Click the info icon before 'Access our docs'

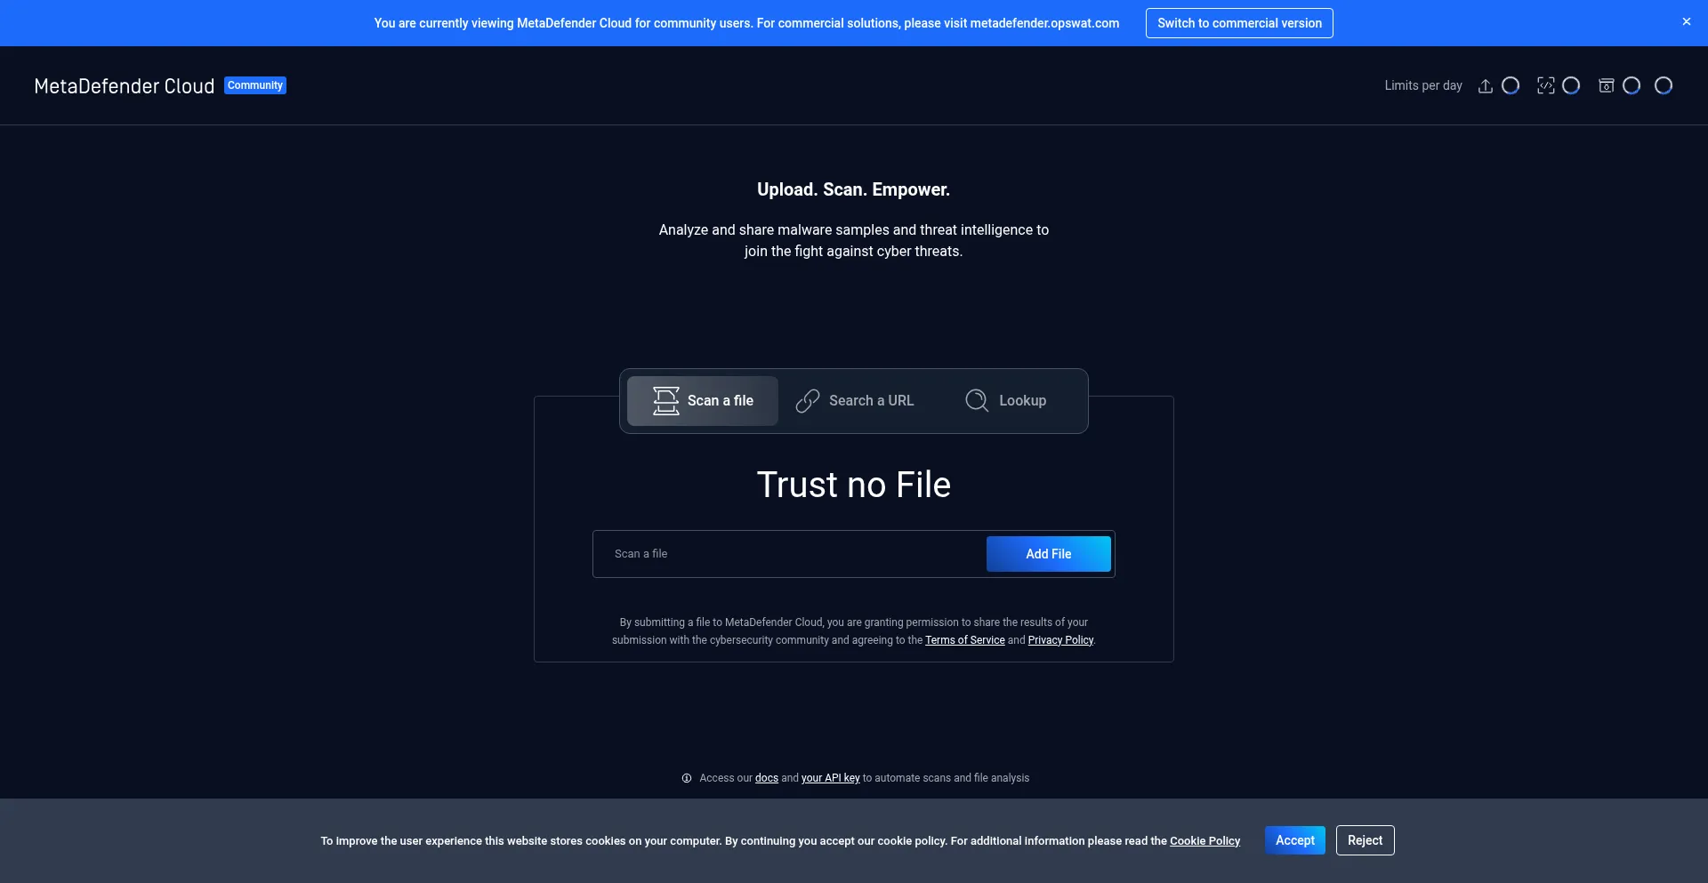[687, 778]
